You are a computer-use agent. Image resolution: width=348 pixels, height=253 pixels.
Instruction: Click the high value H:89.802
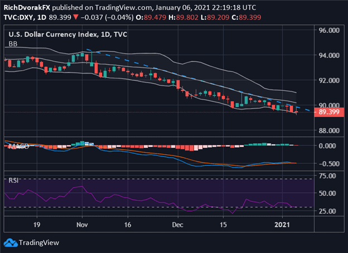[x=183, y=17]
